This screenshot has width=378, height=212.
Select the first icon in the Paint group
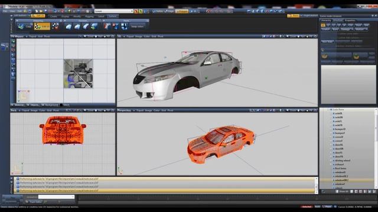tap(107, 26)
